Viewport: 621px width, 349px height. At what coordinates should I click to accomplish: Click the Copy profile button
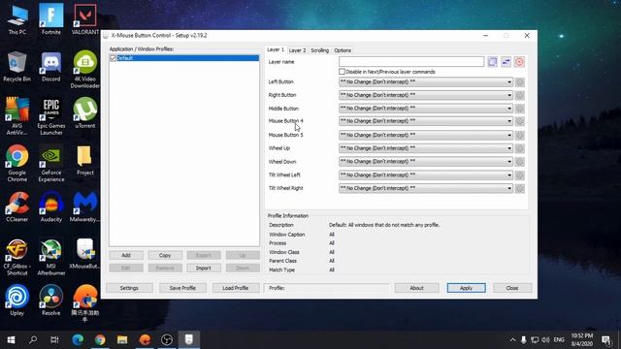click(x=165, y=255)
